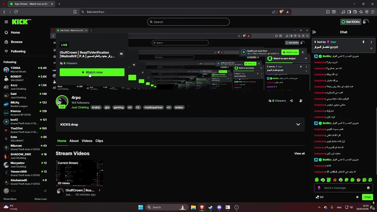Image resolution: width=377 pixels, height=212 pixels.
Task: Open YZNSA channel in Following list
Action: pyautogui.click(x=25, y=70)
